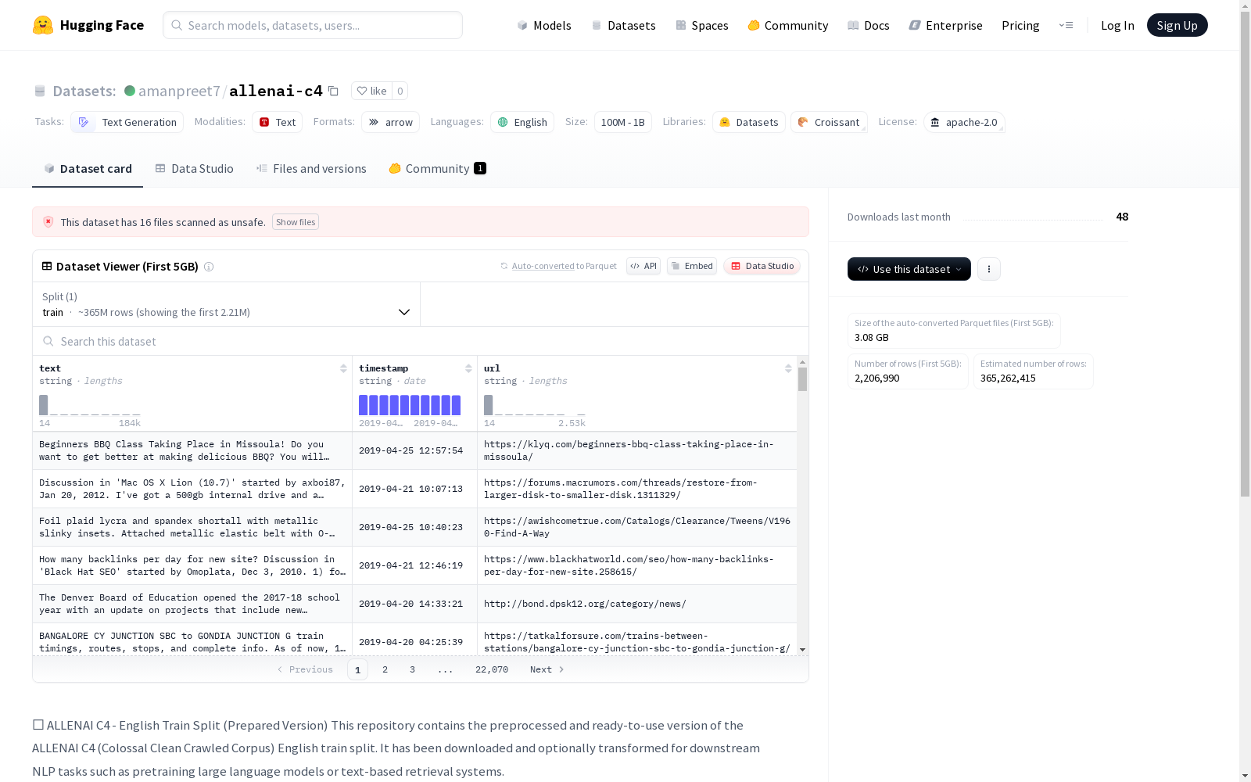Show the unsafe scanned files

(x=296, y=222)
